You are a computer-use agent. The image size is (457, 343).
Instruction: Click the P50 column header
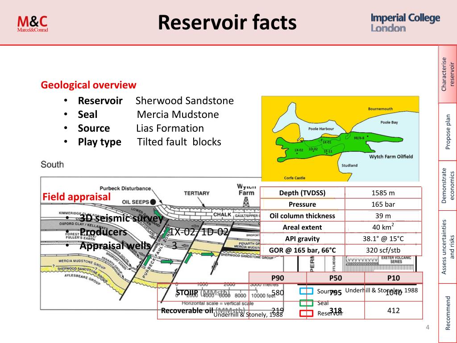pos(336,278)
